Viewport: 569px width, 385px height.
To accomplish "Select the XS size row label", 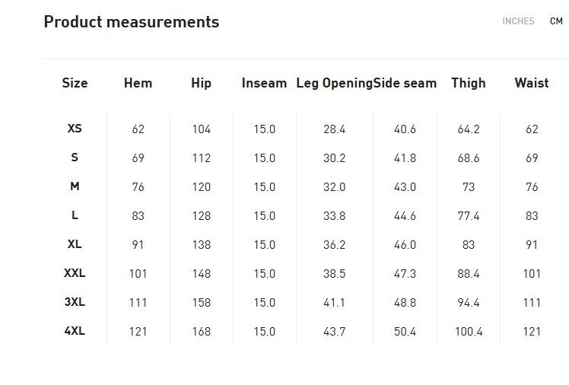I will pos(75,129).
